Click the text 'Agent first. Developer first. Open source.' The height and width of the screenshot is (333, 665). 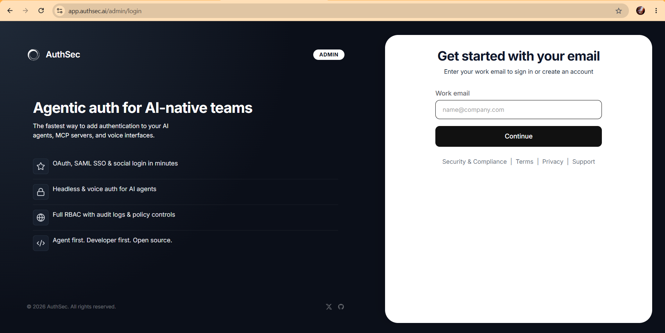[x=112, y=240]
